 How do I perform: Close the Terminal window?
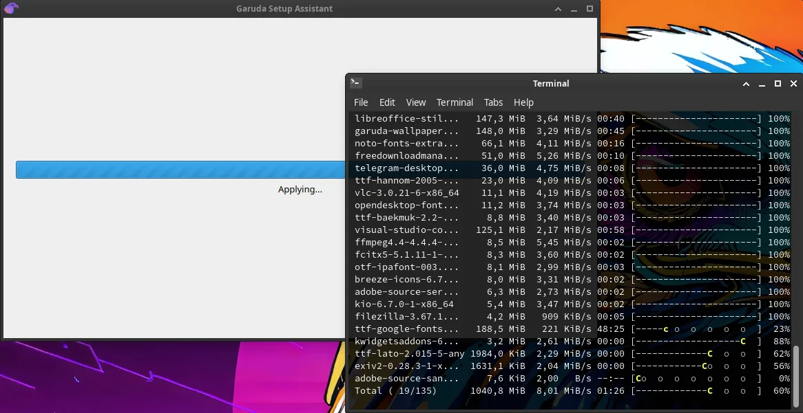click(x=793, y=83)
